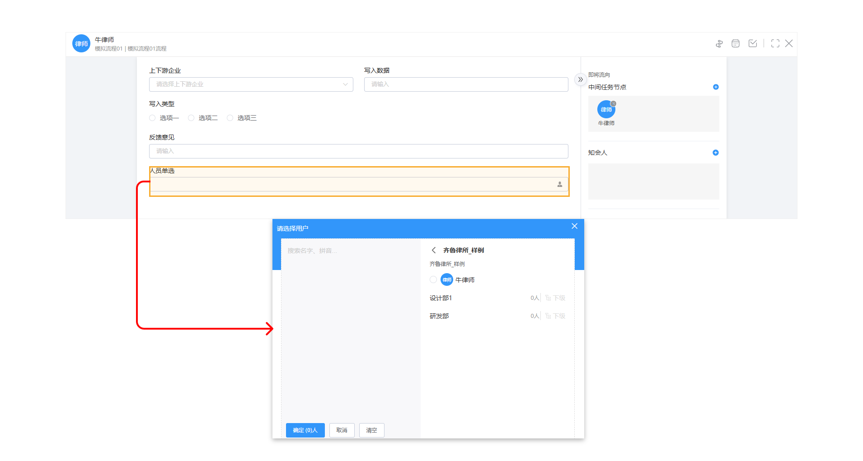Image resolution: width=863 pixels, height=461 pixels.
Task: Open the workflow diagram icon in header
Action: pos(719,44)
